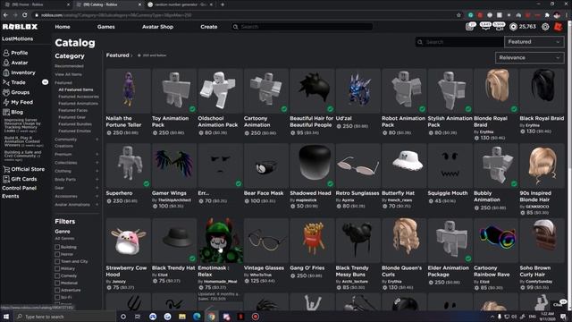
Task: Click the Roblox logo
Action: tap(20, 27)
